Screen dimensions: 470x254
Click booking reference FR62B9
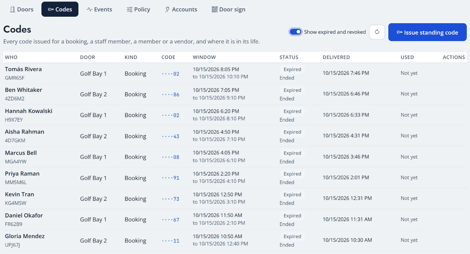14,224
